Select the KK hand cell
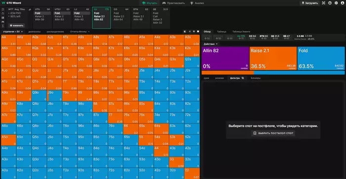Image resolution: width=346 pixels, height=179 pixels. [x=24, y=51]
